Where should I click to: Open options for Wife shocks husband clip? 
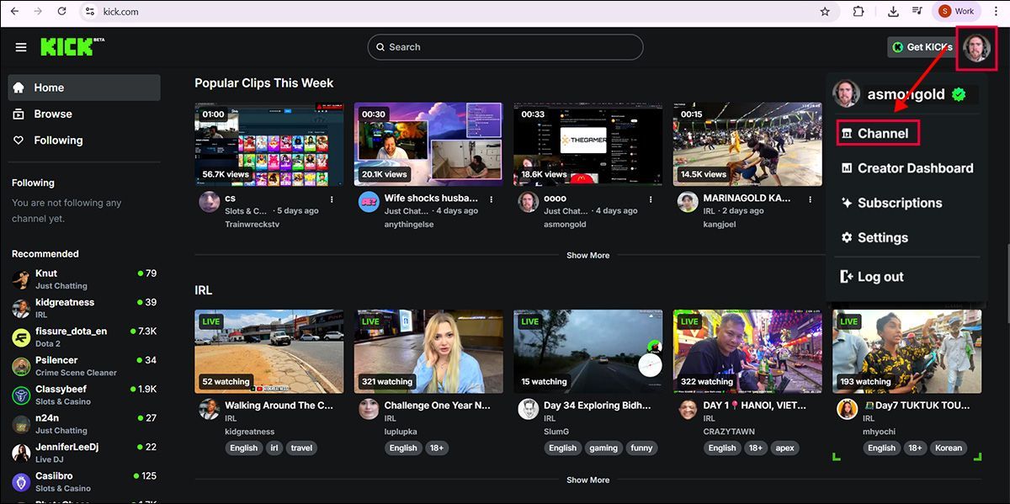pos(492,199)
